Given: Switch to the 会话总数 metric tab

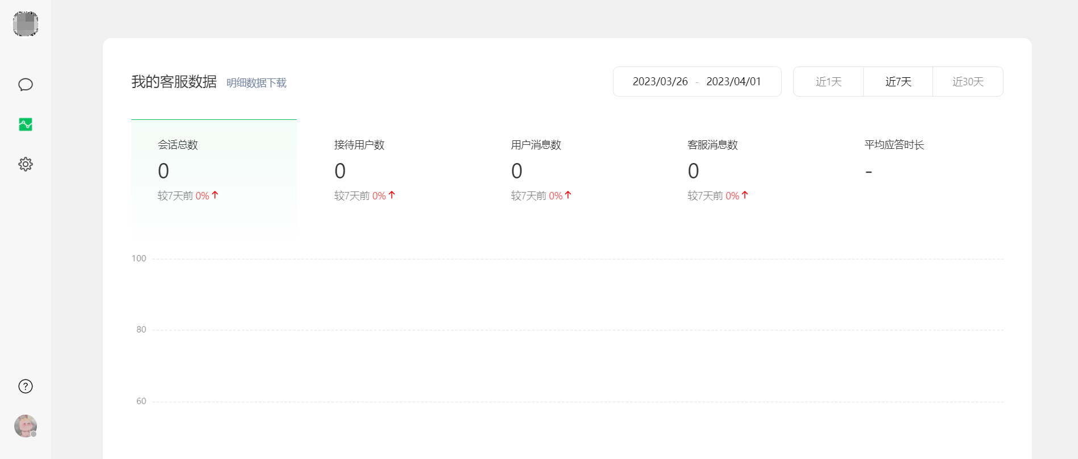Looking at the screenshot, I should click(214, 170).
